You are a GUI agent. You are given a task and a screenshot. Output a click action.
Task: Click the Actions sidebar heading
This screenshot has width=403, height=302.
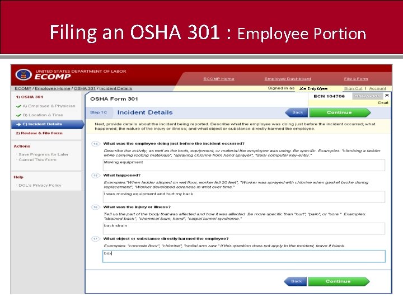pos(22,146)
